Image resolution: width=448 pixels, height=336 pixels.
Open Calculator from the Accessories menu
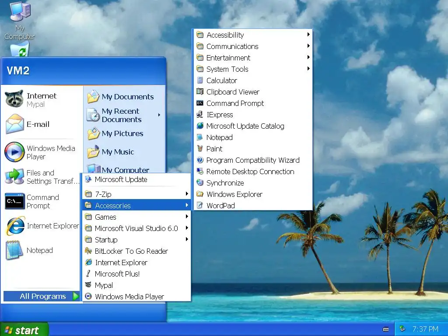point(253,80)
